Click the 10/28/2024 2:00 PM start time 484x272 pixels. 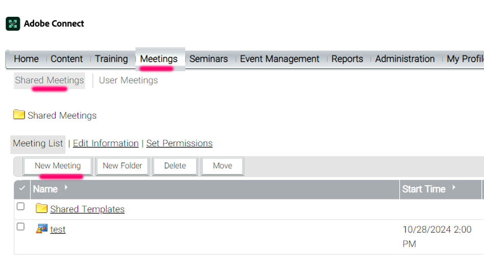(437, 236)
